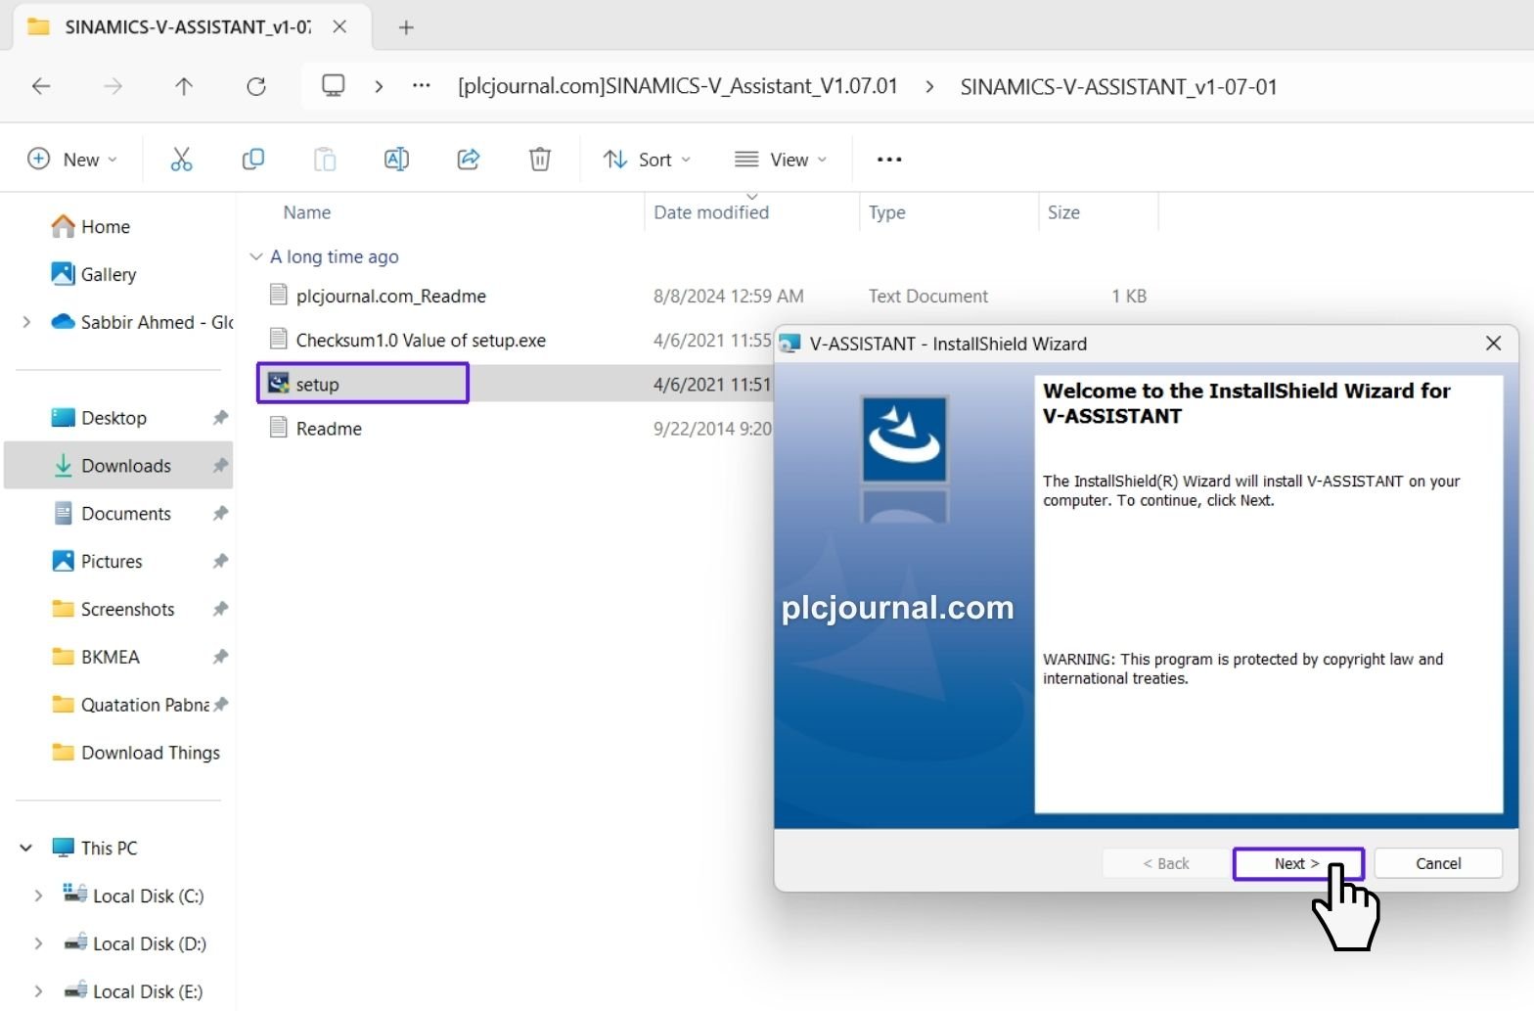
Task: Click Cancel in InstallShield Wizard
Action: (x=1438, y=863)
